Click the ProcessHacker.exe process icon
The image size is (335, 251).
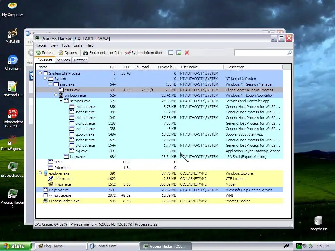pyautogui.click(x=45, y=201)
